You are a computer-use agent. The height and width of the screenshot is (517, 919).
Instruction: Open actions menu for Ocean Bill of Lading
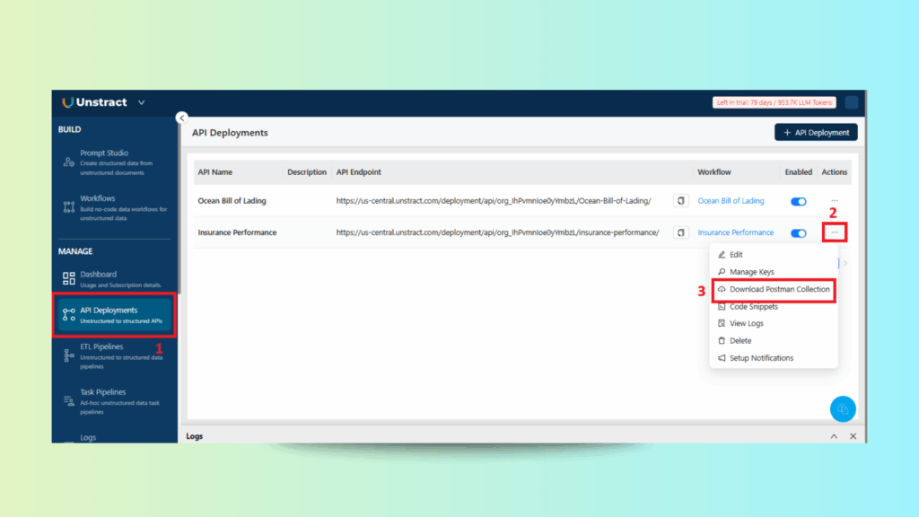coord(835,201)
